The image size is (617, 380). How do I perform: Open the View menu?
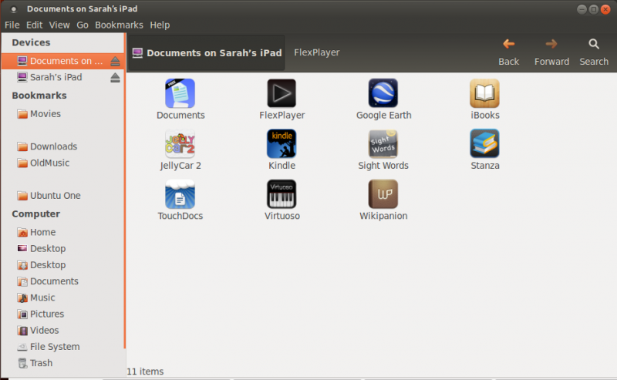coord(59,25)
